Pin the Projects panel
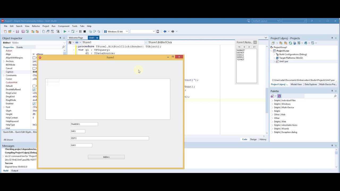The height and width of the screenshot is (191, 340). coord(332,38)
